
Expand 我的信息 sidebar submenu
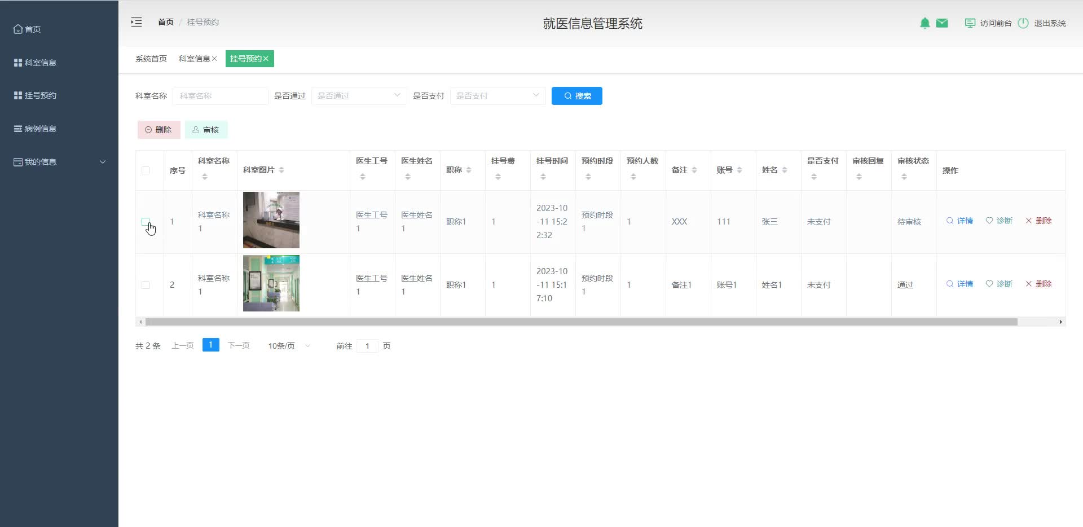[x=59, y=162]
